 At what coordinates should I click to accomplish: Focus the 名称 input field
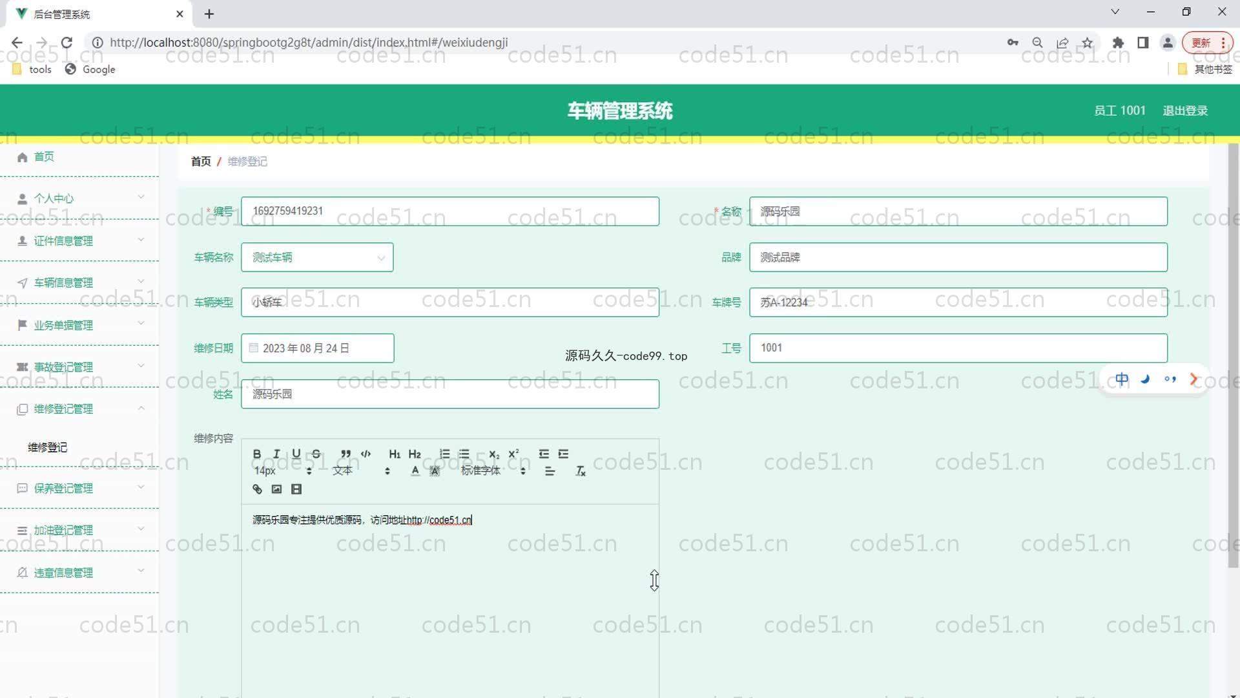pos(958,211)
